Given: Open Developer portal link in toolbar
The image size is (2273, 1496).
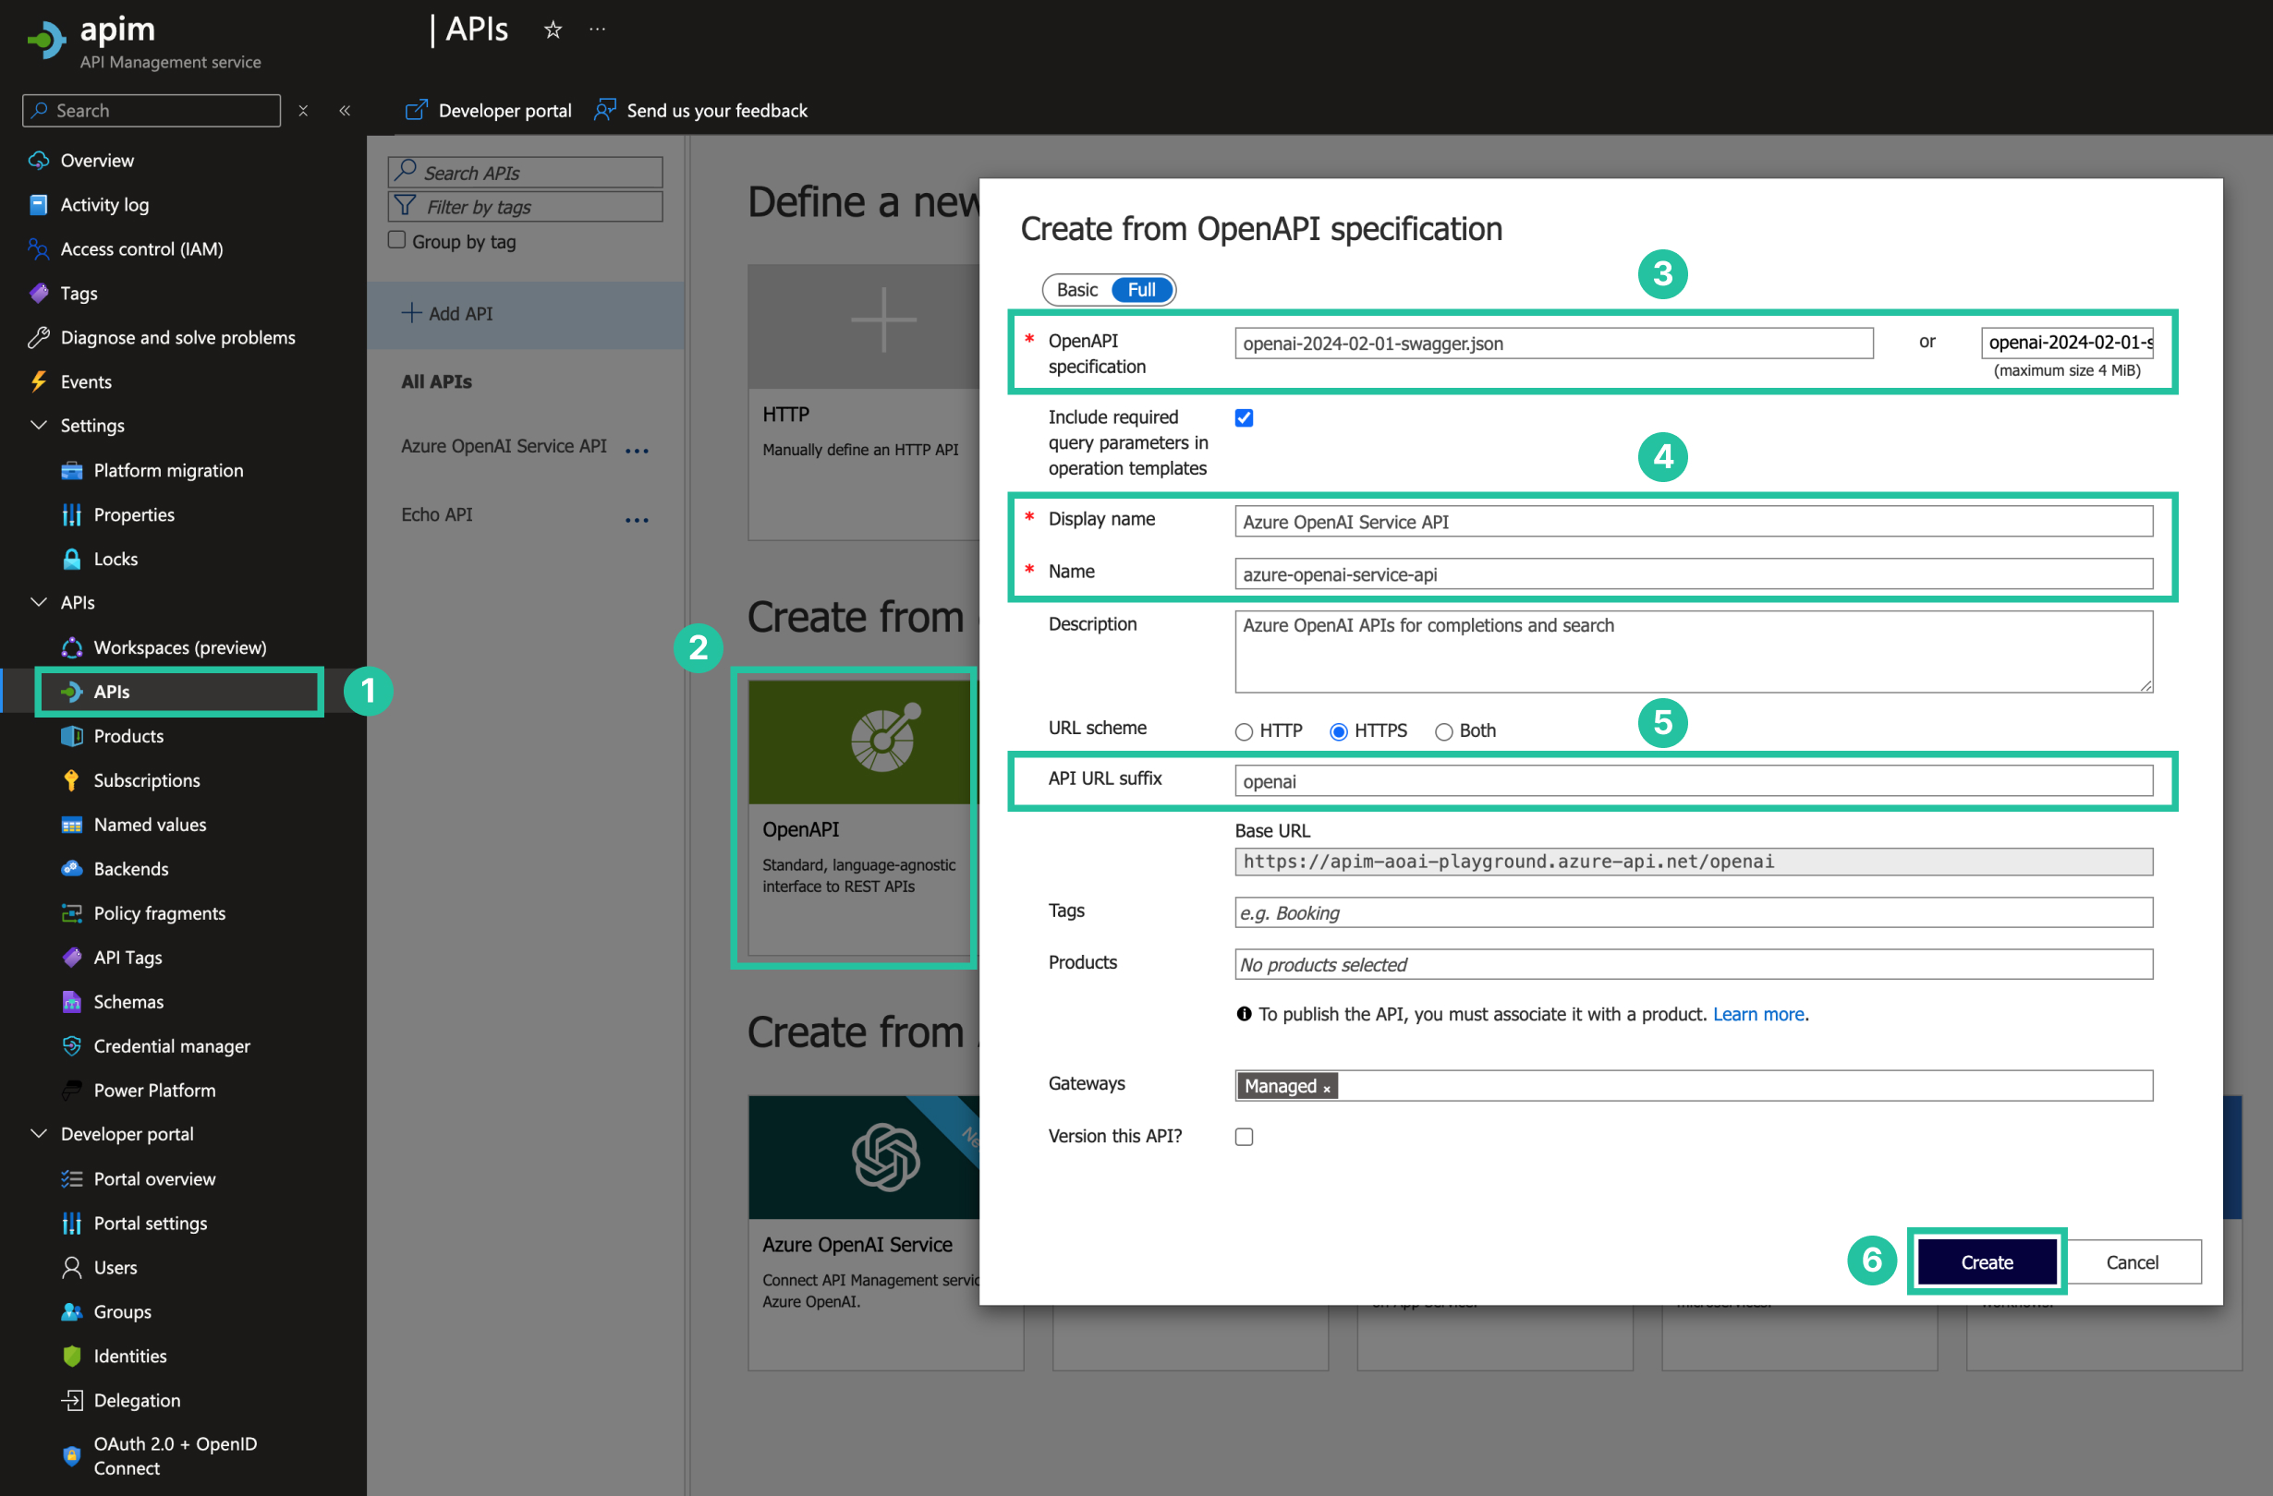Looking at the screenshot, I should pos(488,111).
